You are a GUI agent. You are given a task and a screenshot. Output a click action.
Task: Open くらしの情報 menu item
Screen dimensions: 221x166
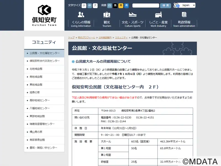81,24
